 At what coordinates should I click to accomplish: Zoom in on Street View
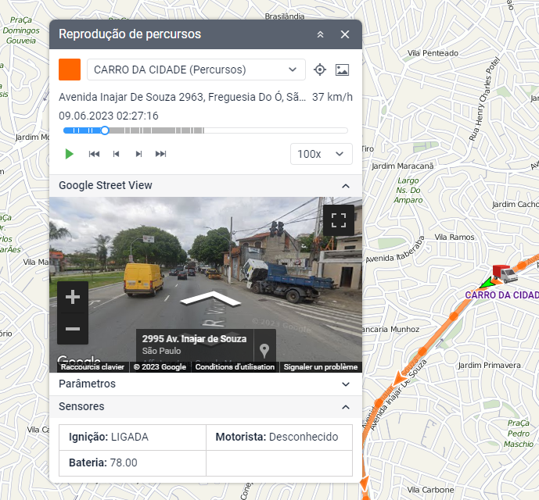(x=73, y=297)
